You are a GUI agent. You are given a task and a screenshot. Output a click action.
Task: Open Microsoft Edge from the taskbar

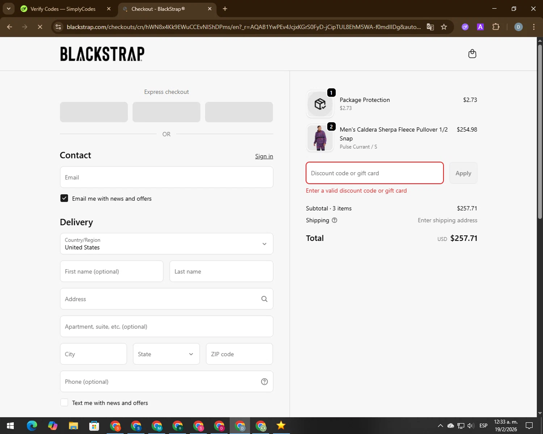pos(32,426)
